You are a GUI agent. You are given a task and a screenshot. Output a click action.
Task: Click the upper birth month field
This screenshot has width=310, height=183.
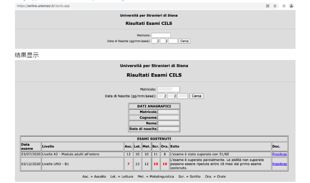pyautogui.click(x=163, y=41)
